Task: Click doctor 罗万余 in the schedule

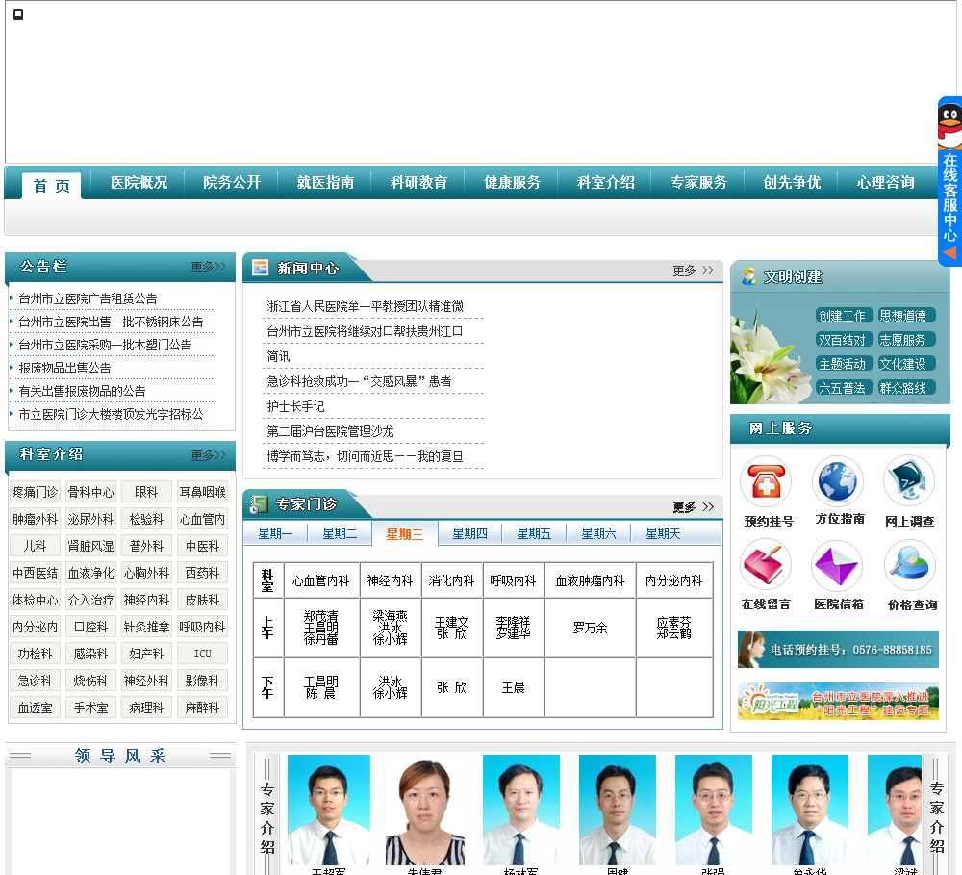Action: click(x=591, y=629)
